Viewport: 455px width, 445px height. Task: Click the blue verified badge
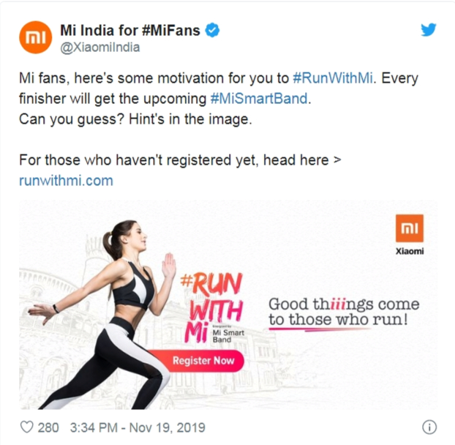tap(212, 31)
